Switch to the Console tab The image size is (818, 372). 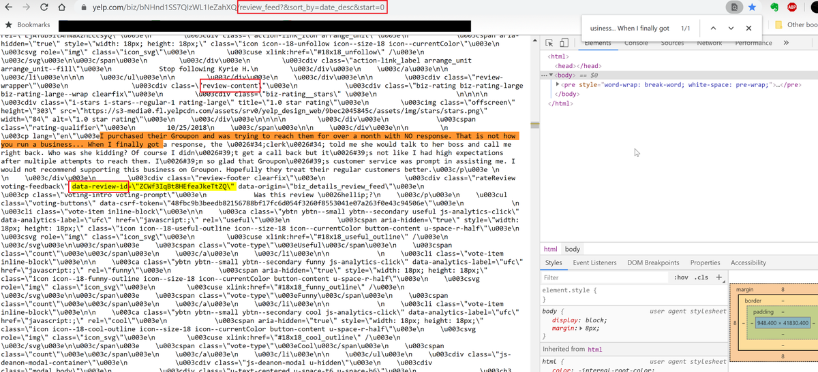pyautogui.click(x=636, y=42)
